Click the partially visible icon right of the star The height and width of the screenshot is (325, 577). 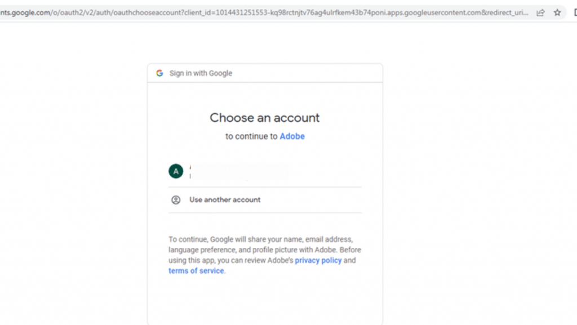point(575,12)
